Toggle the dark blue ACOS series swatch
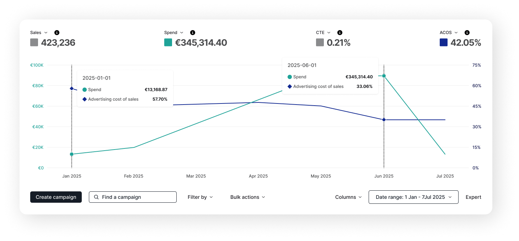Viewport: 519px width, 241px height. (444, 43)
